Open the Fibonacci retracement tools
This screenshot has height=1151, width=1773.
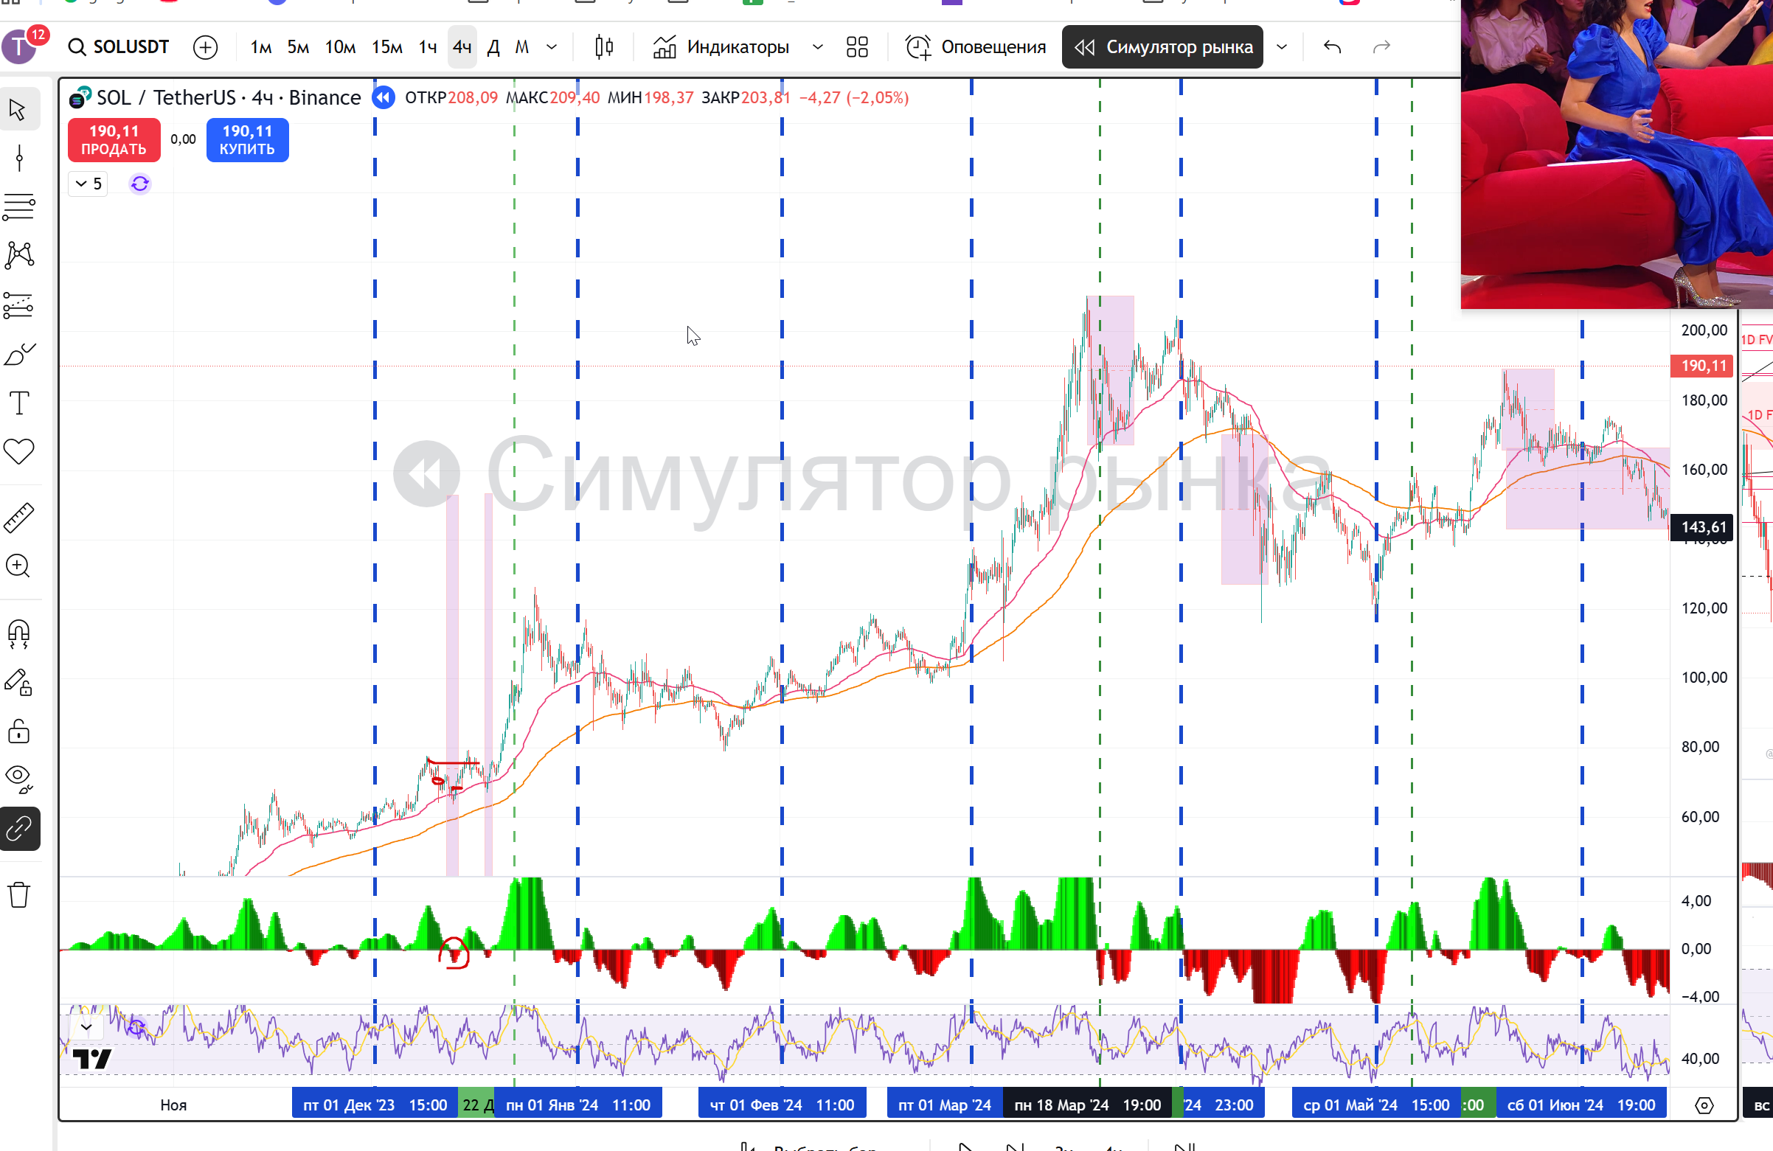pos(19,206)
